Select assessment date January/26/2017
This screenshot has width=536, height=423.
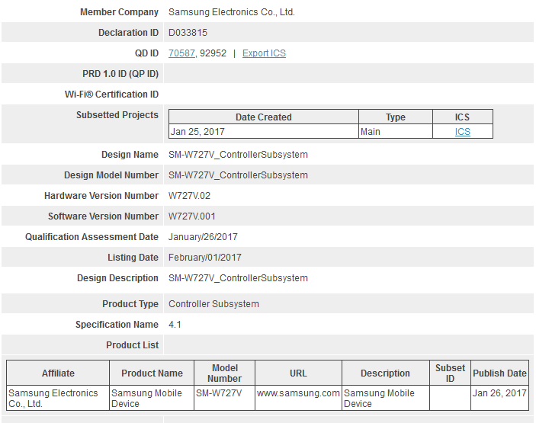tap(203, 237)
